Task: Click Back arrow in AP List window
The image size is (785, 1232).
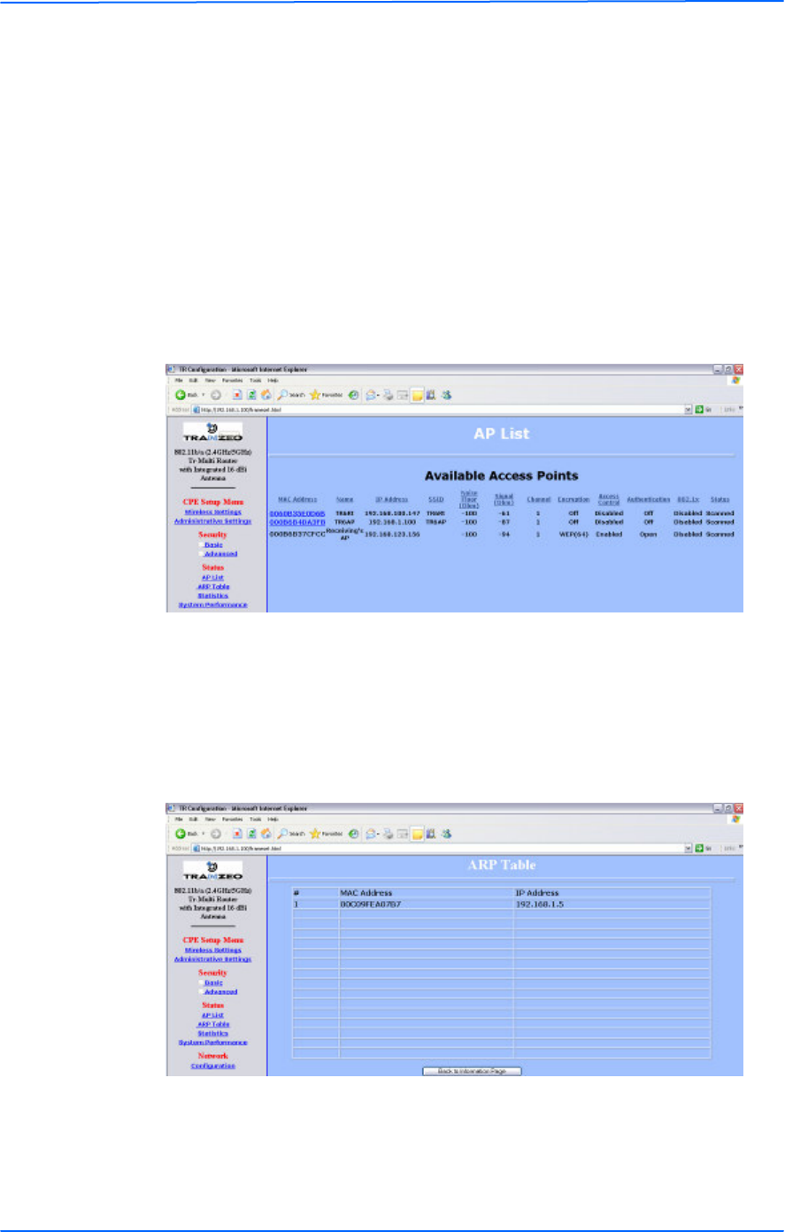Action: (x=181, y=395)
